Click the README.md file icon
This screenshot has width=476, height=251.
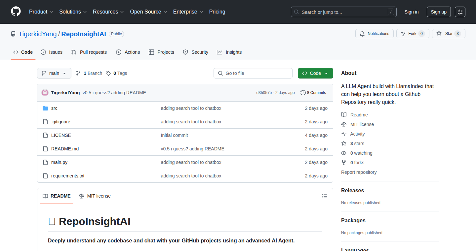pos(45,149)
